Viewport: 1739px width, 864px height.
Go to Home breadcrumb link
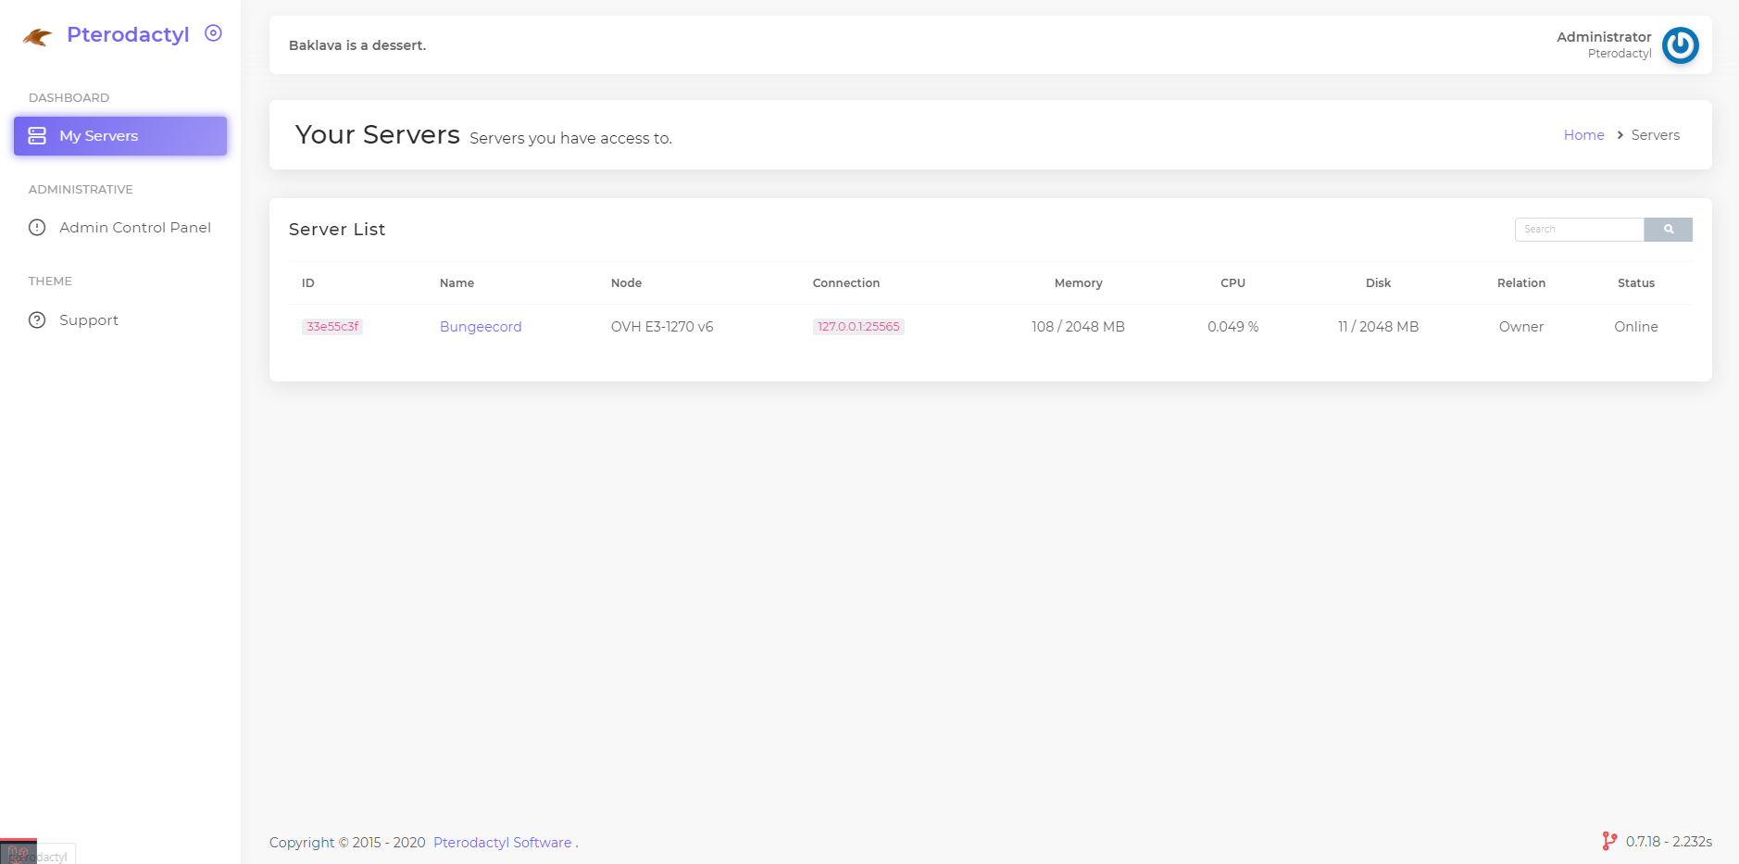[x=1583, y=135]
